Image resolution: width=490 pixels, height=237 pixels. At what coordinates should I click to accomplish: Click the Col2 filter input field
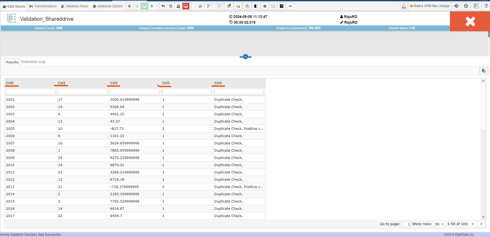135,92
